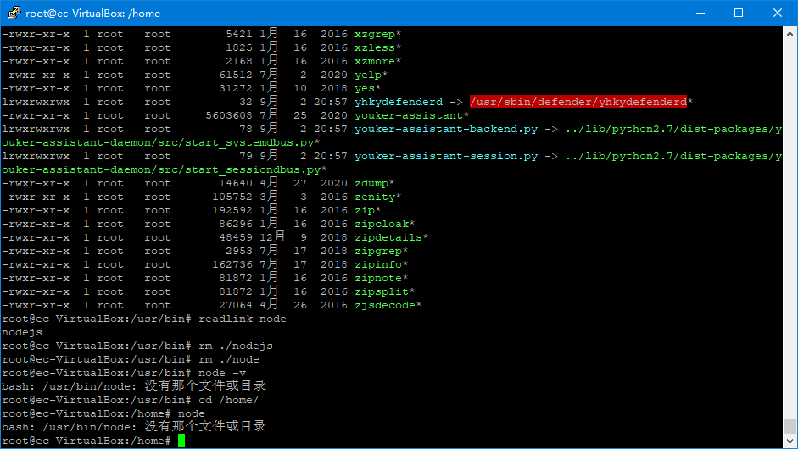Click the first bash error line under 'node -v'
The height and width of the screenshot is (449, 798).
(134, 386)
